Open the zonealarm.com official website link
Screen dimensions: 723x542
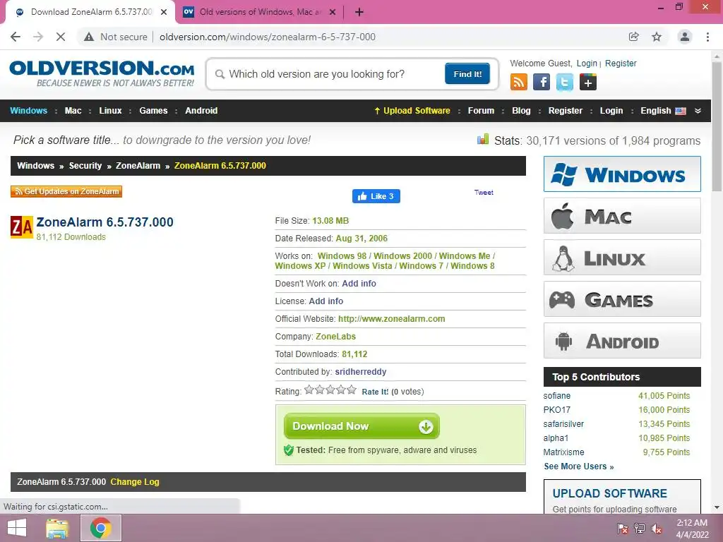tap(391, 319)
